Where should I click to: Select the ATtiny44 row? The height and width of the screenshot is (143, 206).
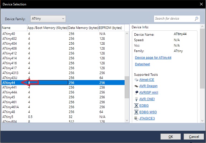coord(63,83)
